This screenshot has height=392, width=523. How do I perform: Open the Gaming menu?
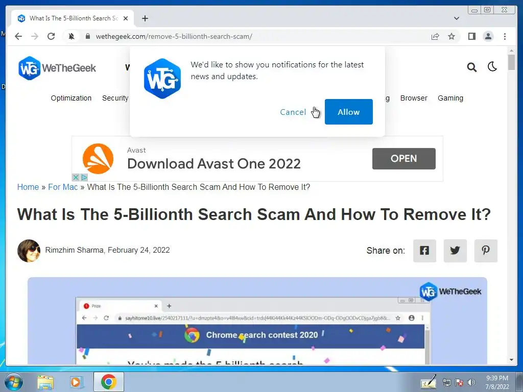pyautogui.click(x=450, y=98)
